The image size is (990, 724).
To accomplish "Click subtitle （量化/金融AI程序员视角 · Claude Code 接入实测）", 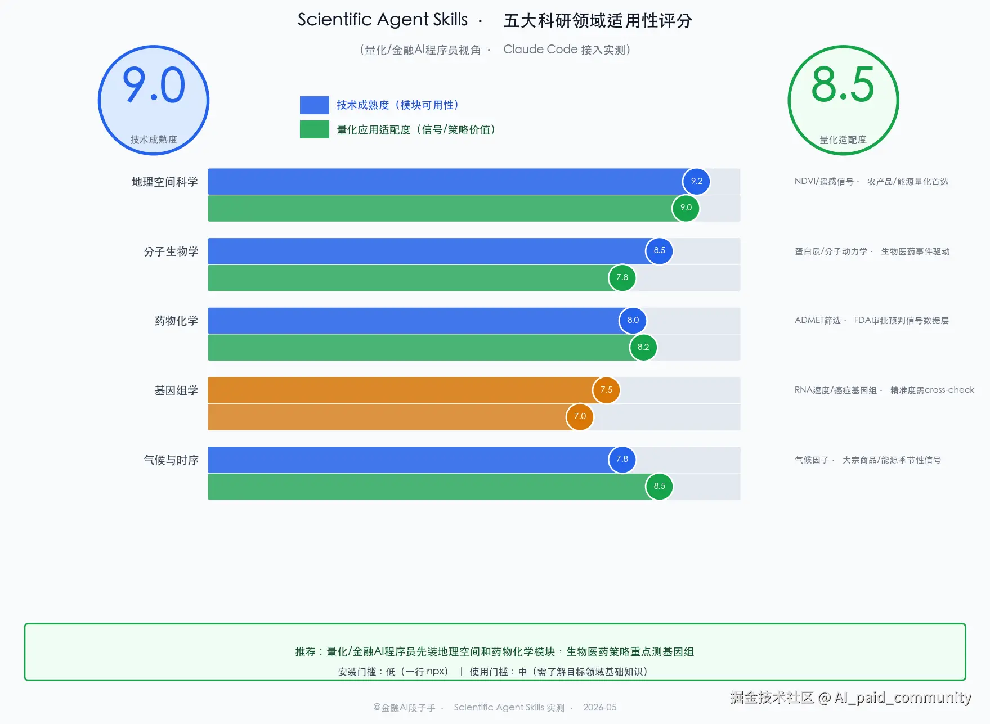I will pos(495,50).
